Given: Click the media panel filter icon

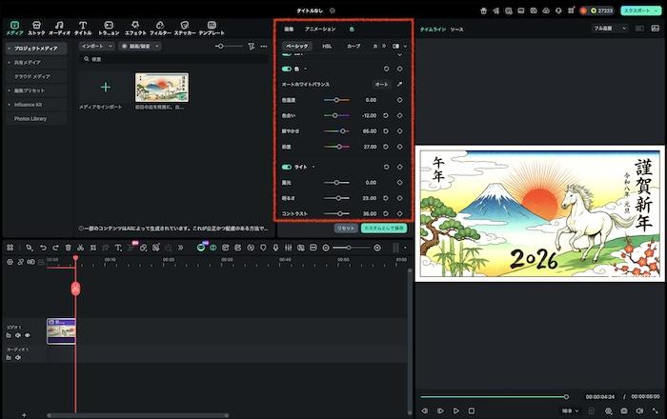Looking at the screenshot, I should (x=252, y=46).
